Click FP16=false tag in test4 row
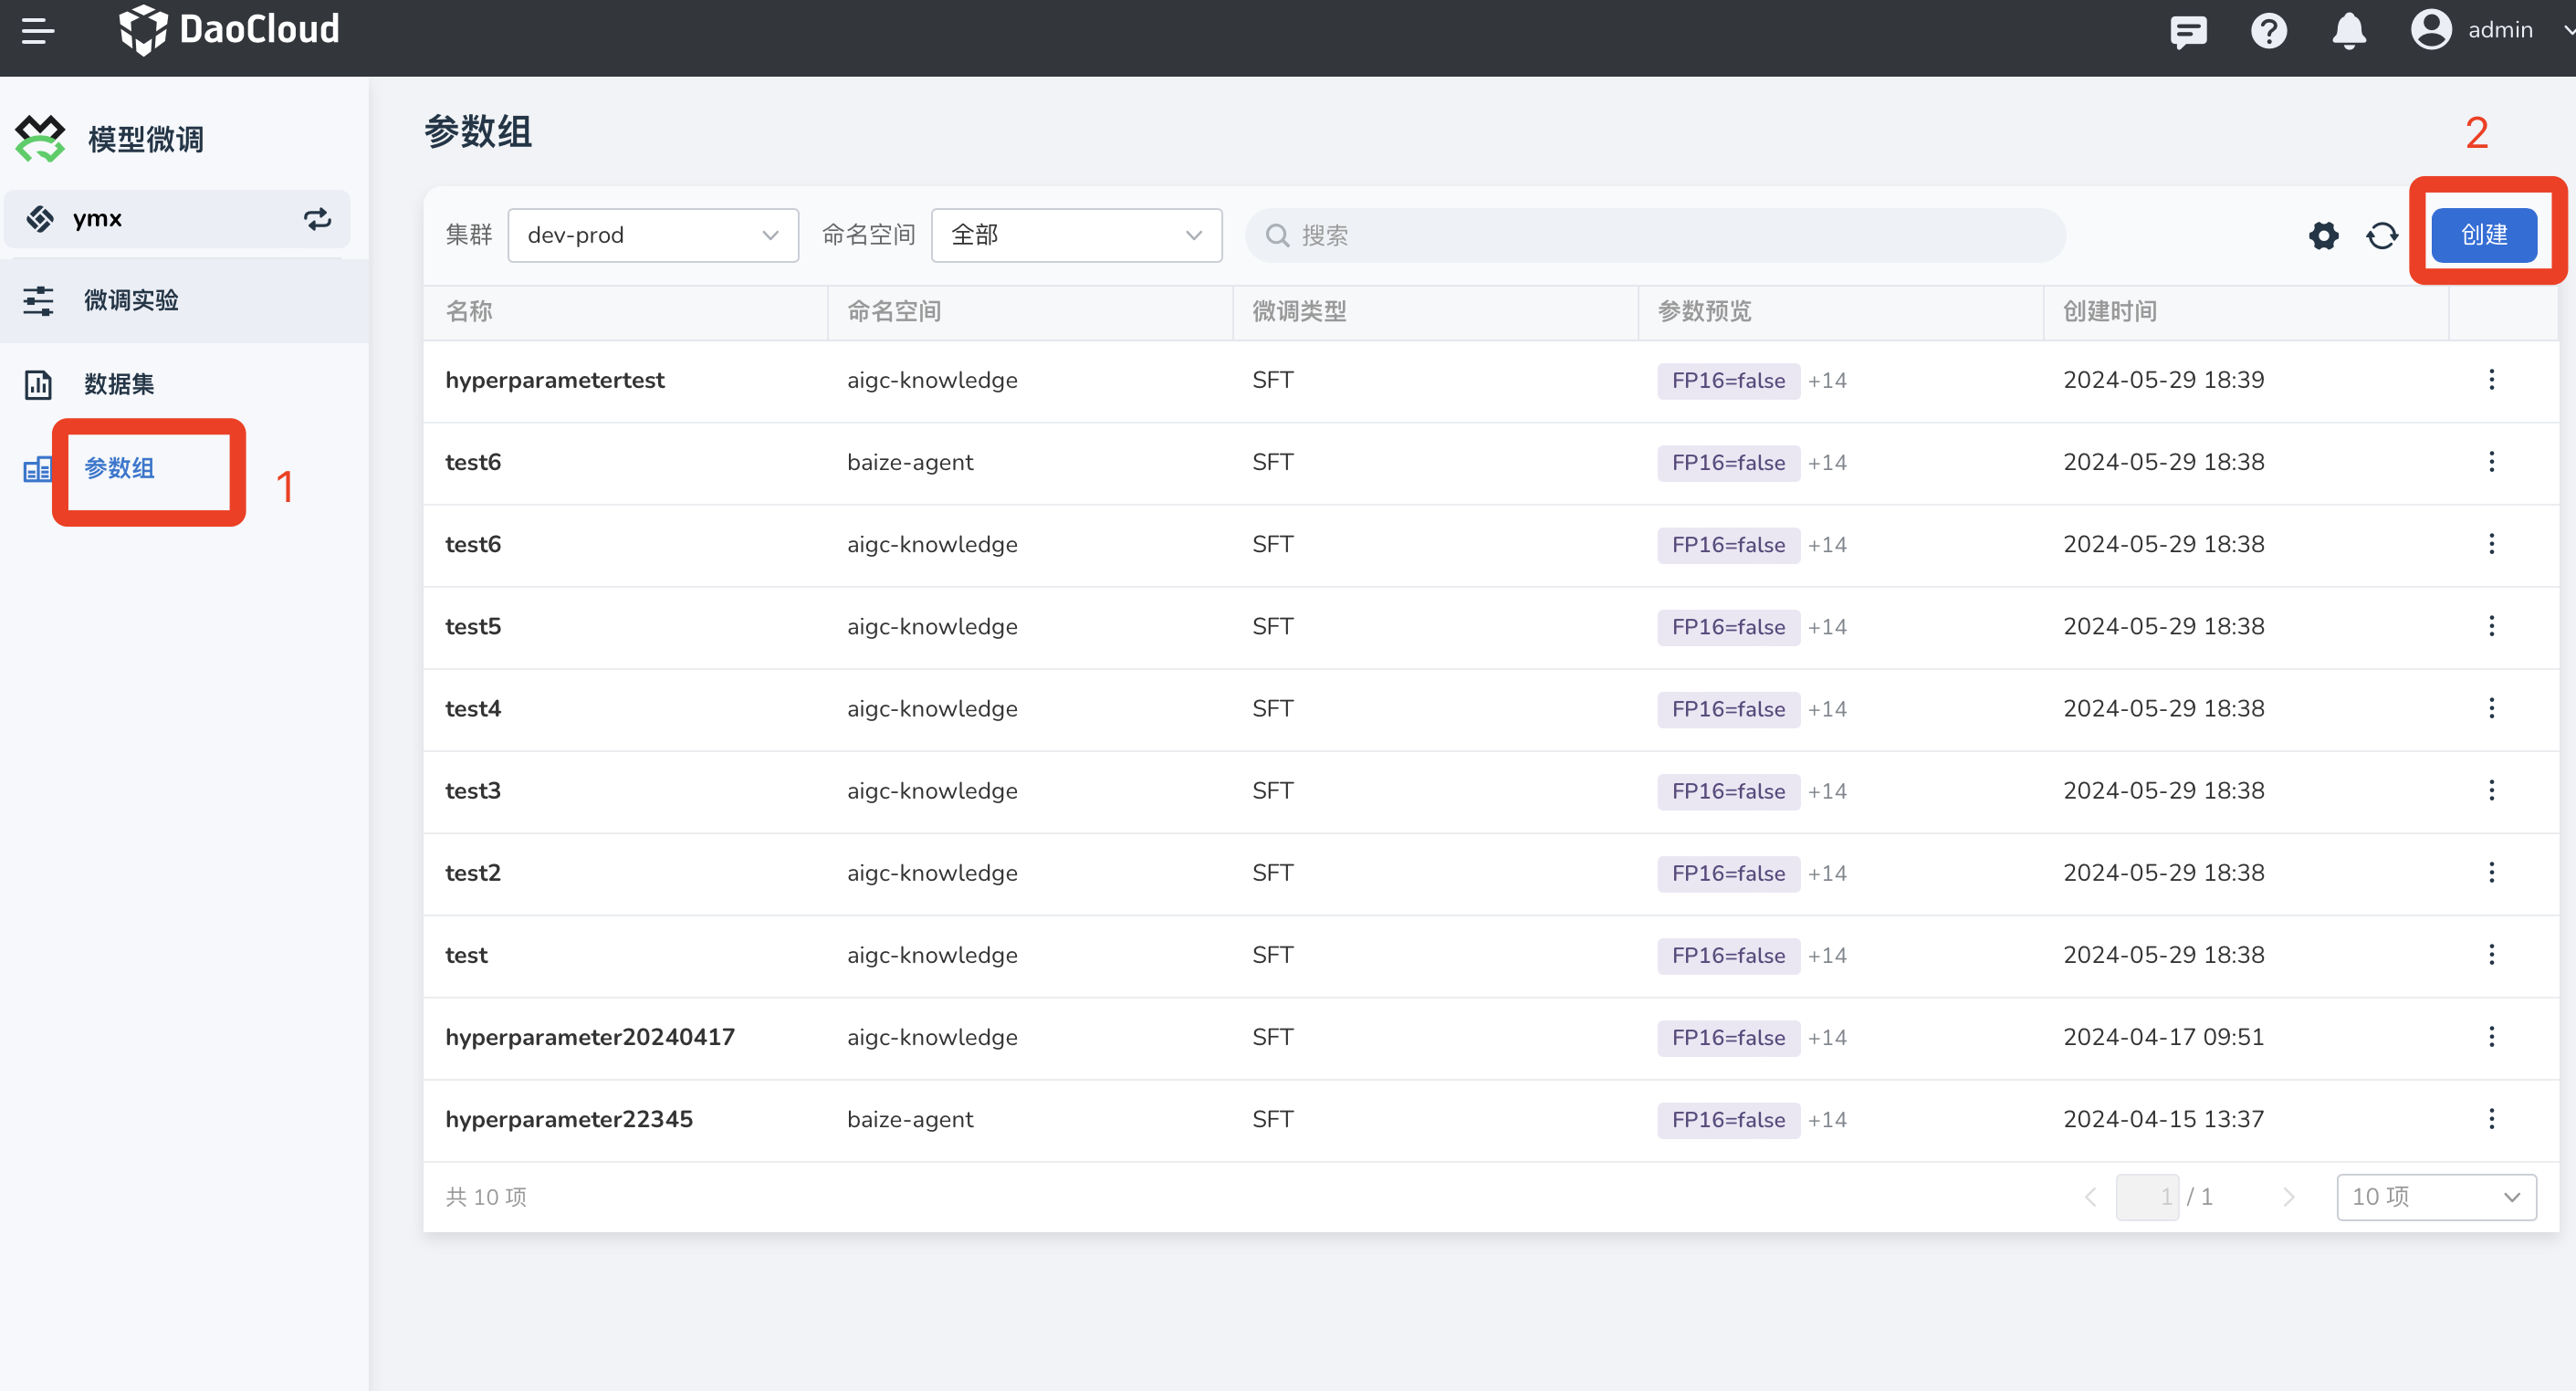The image size is (2576, 1391). (1728, 710)
